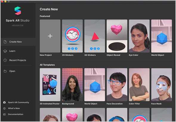The image size is (176, 122).
Task: Click the "Color Filter" label text
Action: pyautogui.click(x=134, y=104)
